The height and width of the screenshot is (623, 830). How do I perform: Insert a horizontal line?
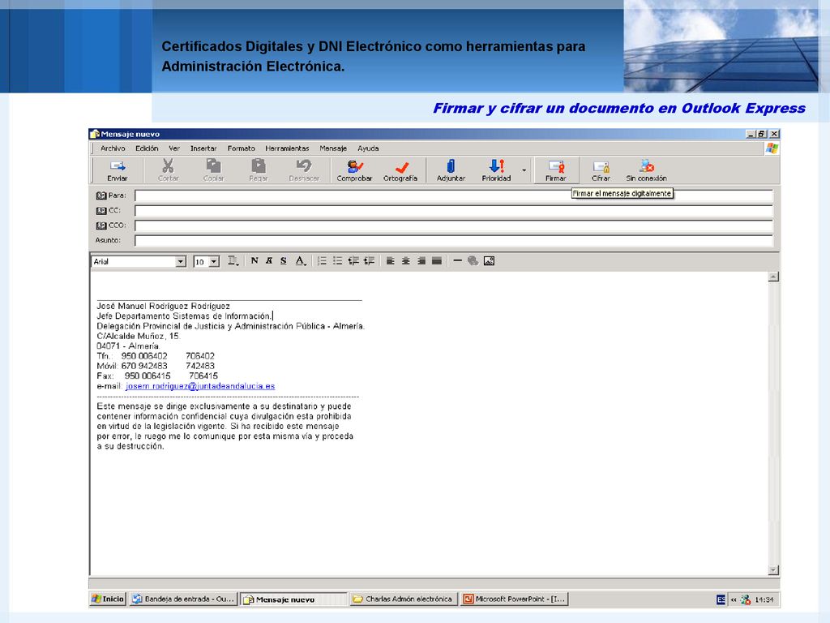(458, 260)
